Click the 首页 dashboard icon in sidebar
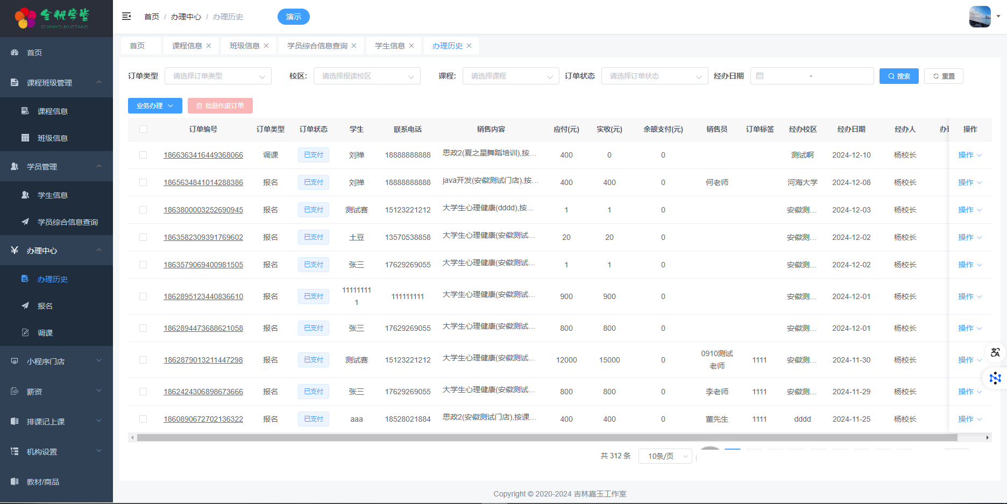 15,53
